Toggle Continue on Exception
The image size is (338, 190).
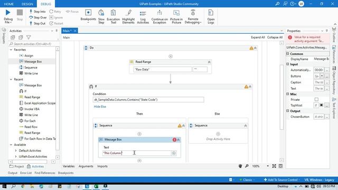coord(159,16)
